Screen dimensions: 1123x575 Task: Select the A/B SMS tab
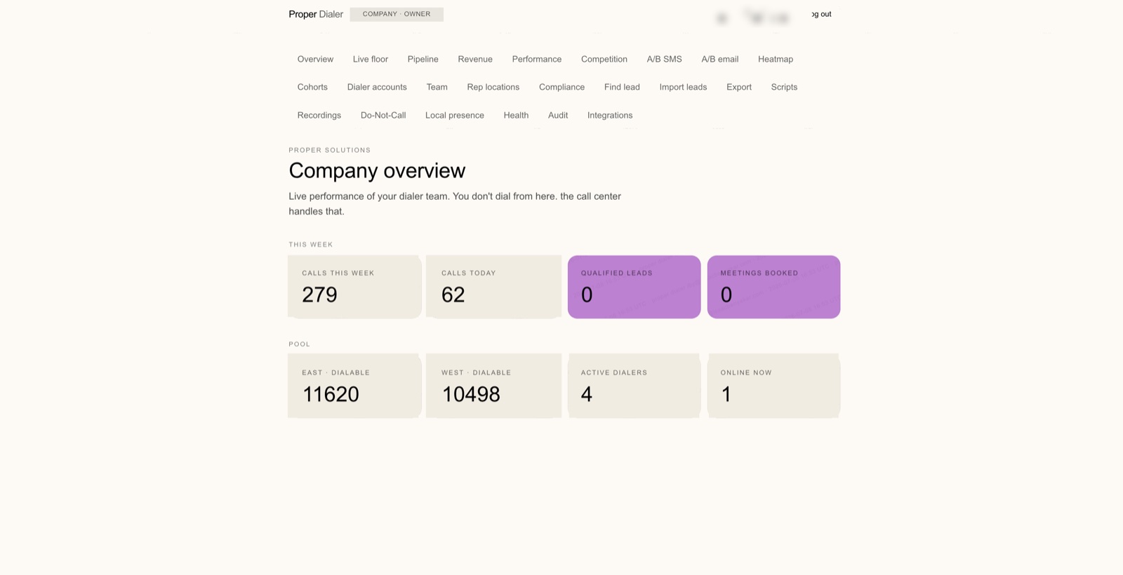664,59
